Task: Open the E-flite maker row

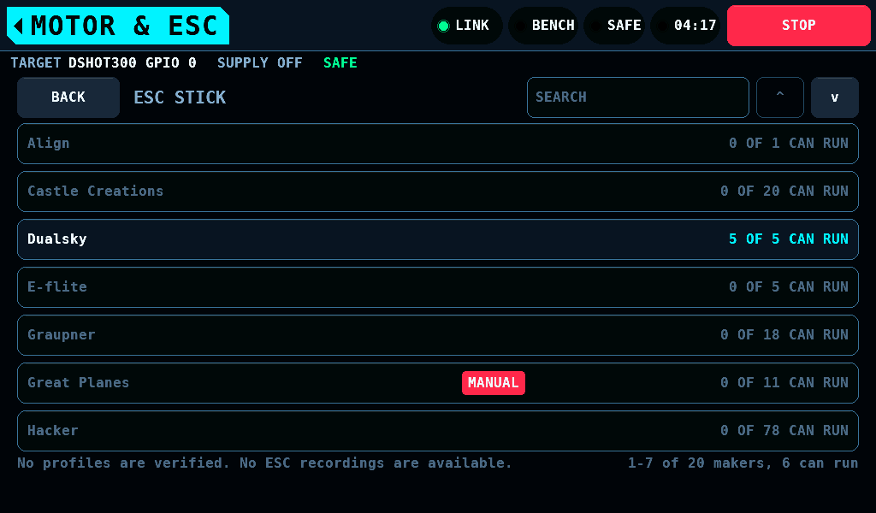Action: pos(438,287)
